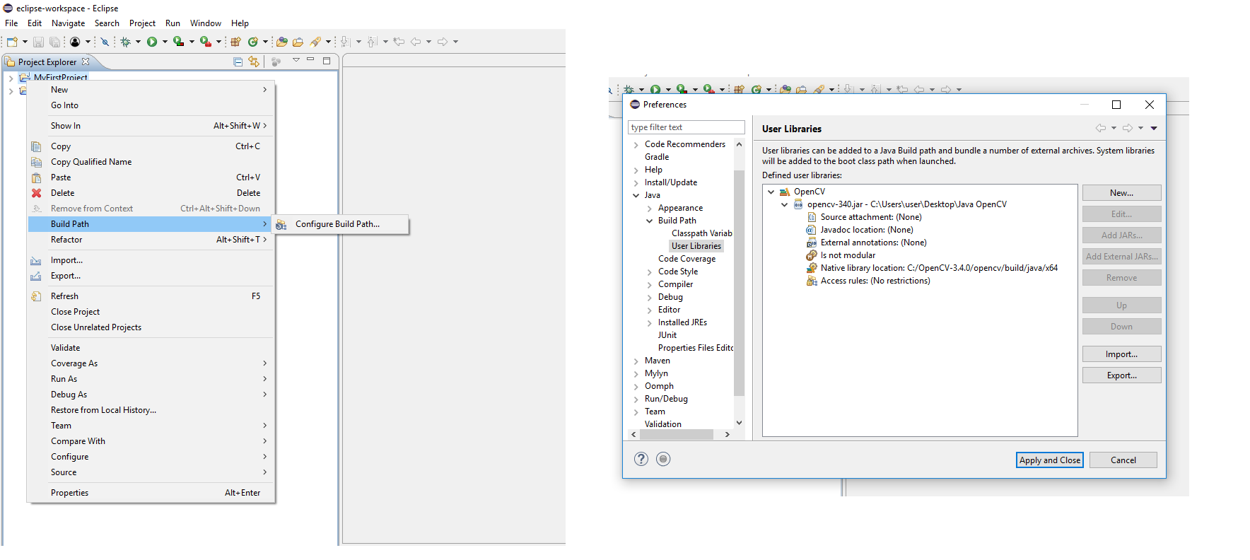Open the Debug icon's dropdown arrow in left toolbar
The width and height of the screenshot is (1250, 560).
[138, 42]
